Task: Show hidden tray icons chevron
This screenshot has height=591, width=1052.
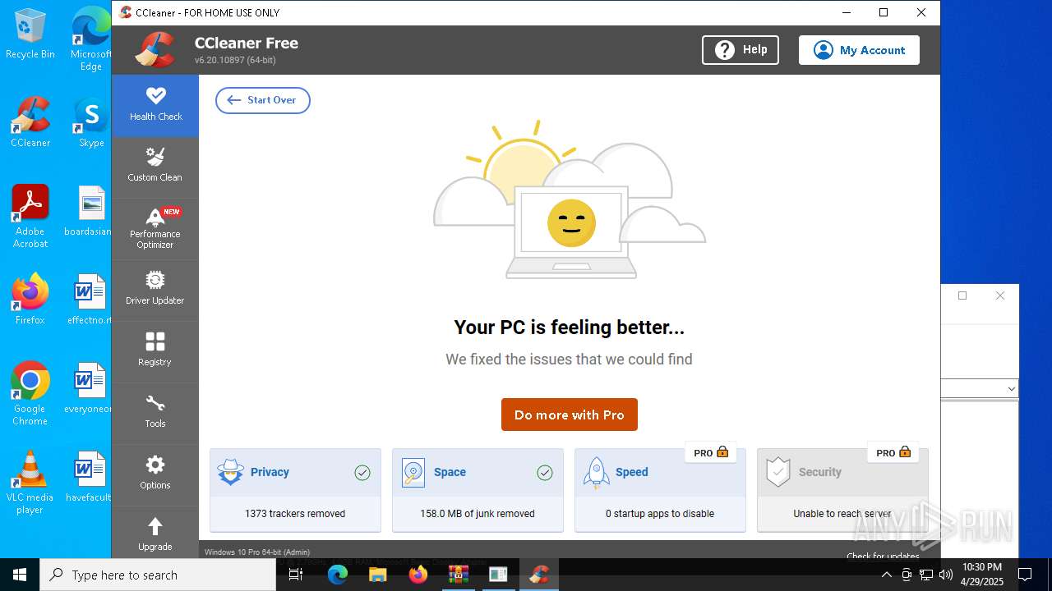Action: [886, 575]
